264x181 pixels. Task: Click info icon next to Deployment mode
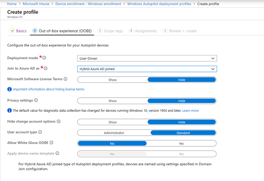44,58
